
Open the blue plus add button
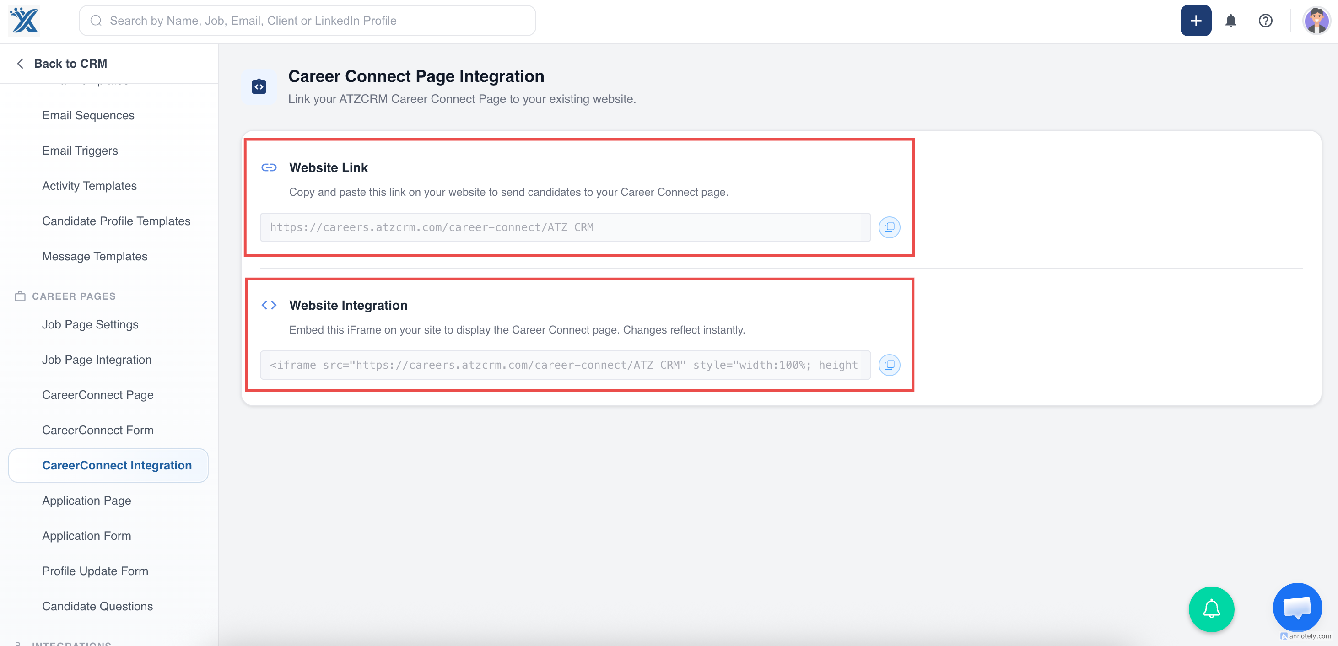pos(1196,21)
